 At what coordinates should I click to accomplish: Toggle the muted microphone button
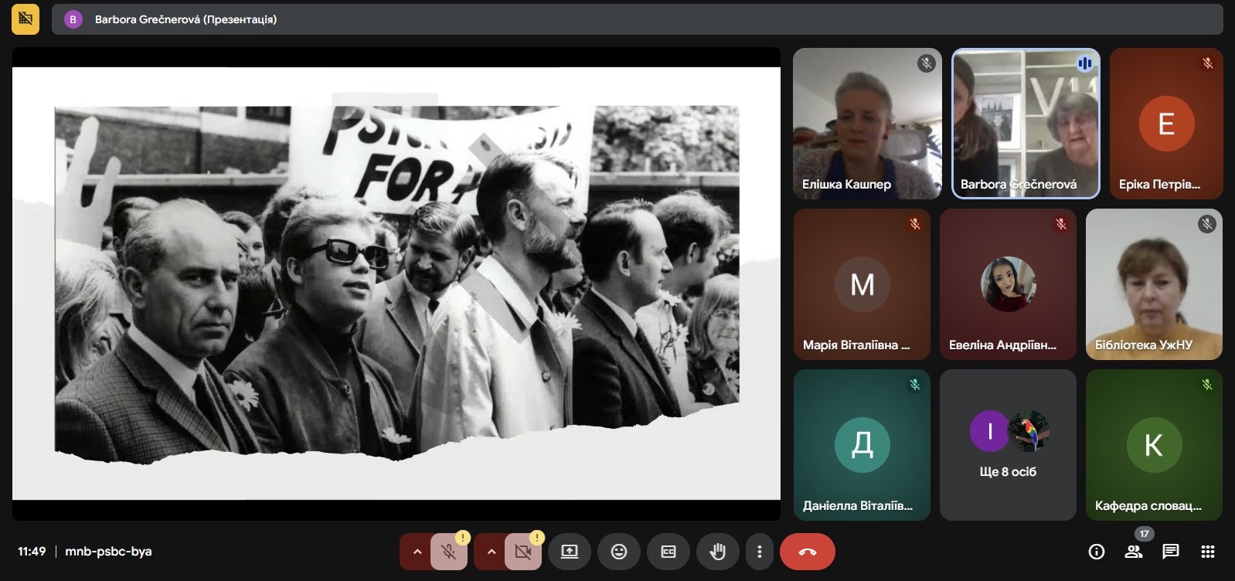click(x=448, y=552)
